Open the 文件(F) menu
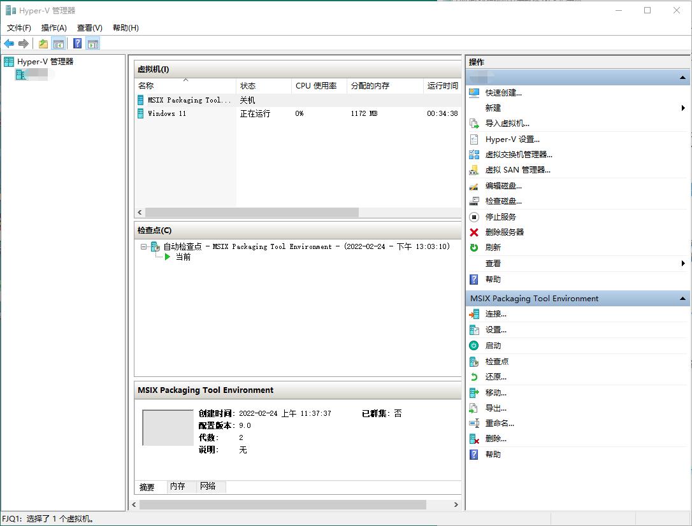 19,28
